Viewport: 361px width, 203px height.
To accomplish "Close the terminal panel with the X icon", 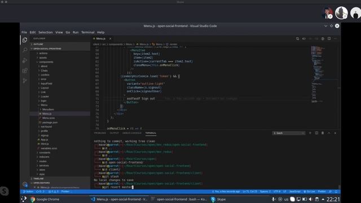I will pyautogui.click(x=335, y=133).
